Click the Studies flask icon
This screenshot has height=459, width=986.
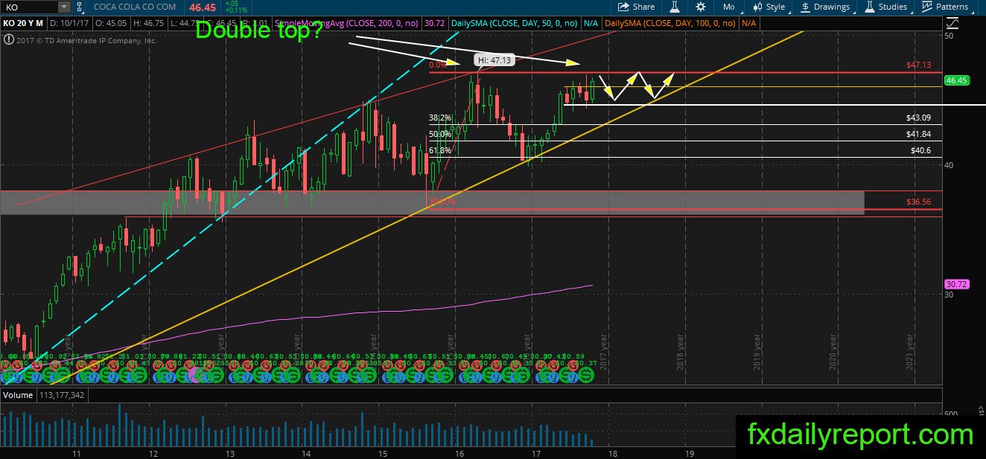click(870, 7)
